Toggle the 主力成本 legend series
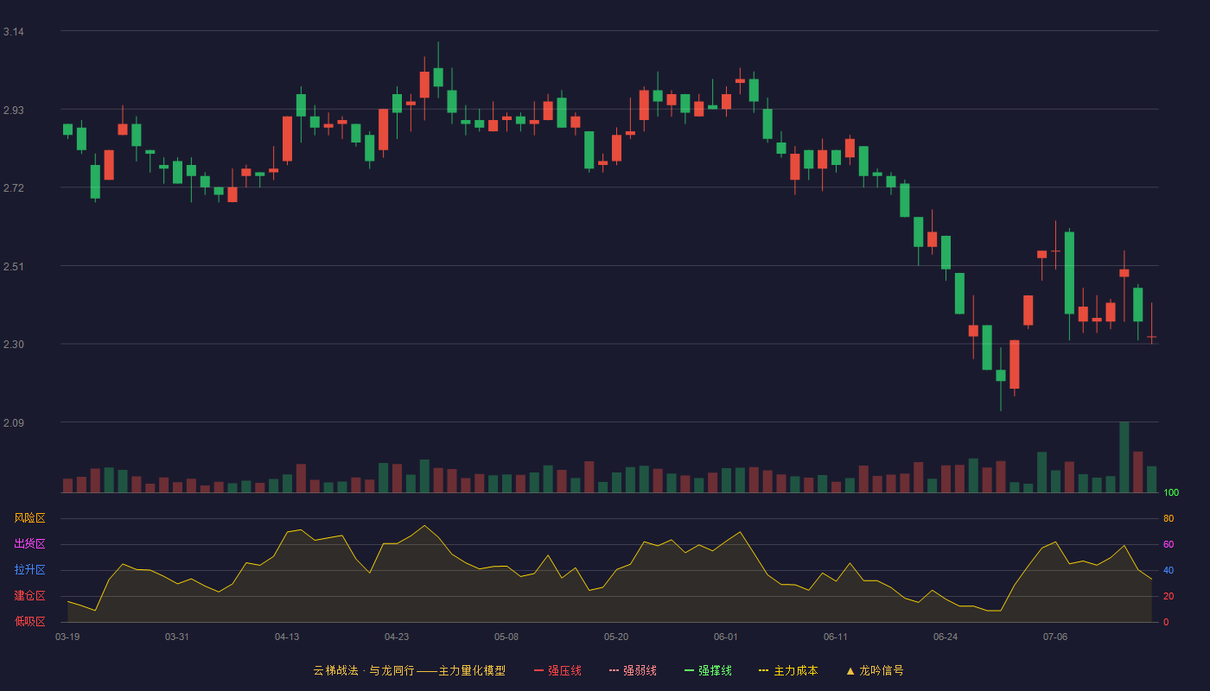Screen dimensions: 1210x691 pos(788,670)
